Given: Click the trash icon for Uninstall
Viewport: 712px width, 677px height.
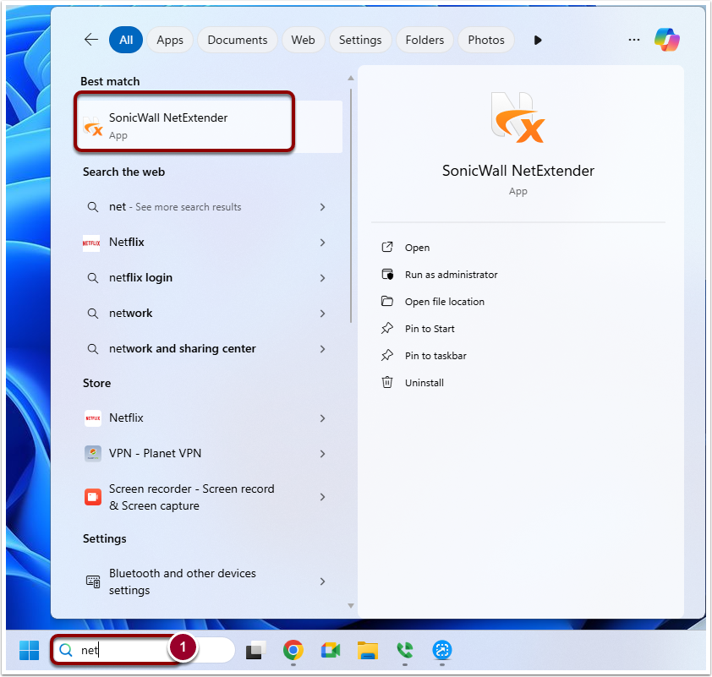Looking at the screenshot, I should point(387,382).
